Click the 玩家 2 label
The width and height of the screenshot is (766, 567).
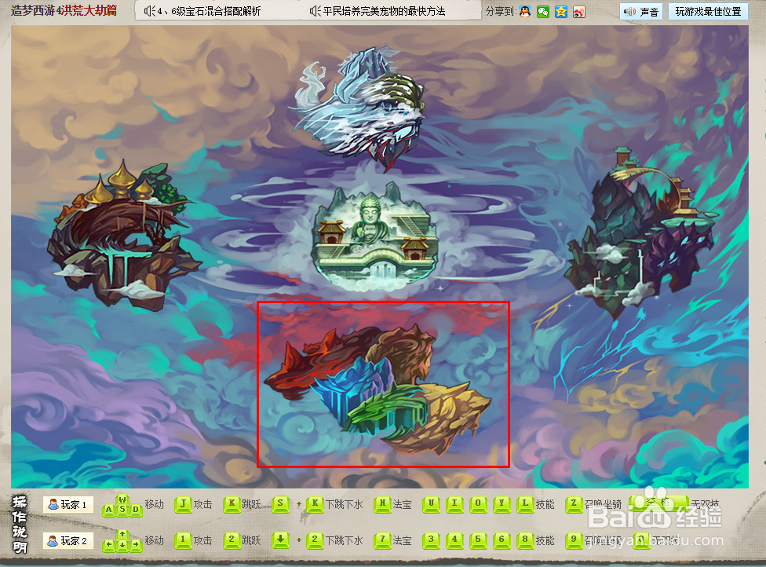(68, 540)
